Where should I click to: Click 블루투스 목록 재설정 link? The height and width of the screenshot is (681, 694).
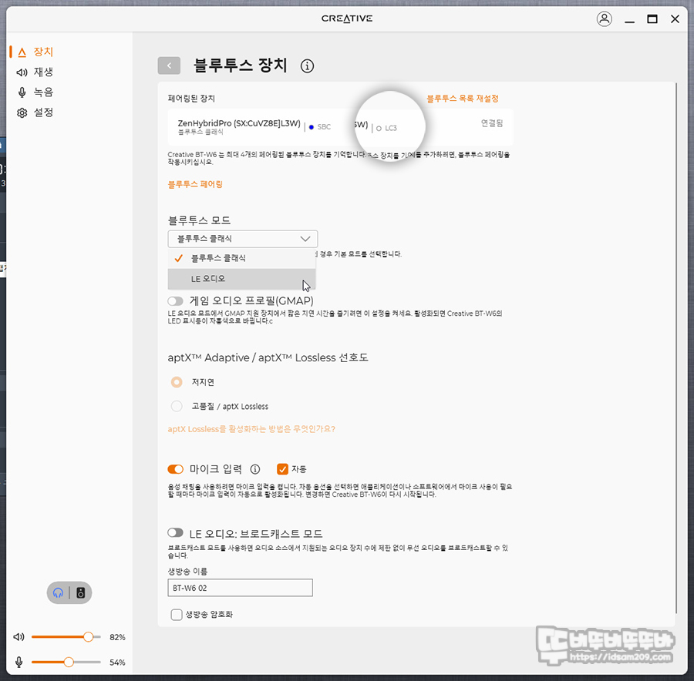[463, 99]
